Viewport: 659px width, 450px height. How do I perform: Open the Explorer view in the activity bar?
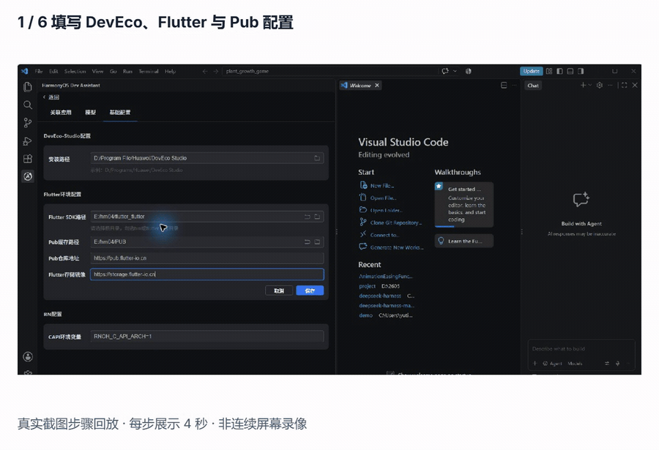coord(28,86)
